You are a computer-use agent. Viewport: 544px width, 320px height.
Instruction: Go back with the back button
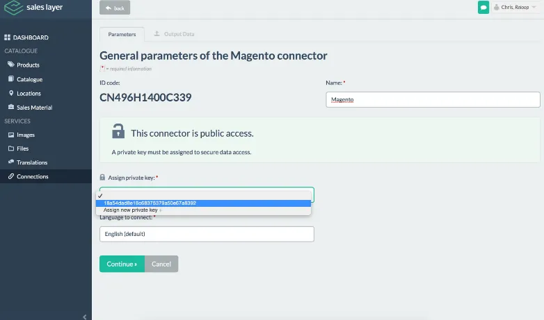115,8
